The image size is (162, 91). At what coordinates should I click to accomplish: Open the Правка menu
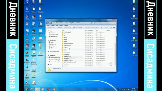[53, 25]
